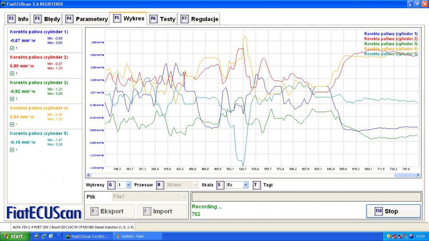Open the Przesuw 30/min dropdown
Screen dimensions: 429x241
tap(195, 185)
